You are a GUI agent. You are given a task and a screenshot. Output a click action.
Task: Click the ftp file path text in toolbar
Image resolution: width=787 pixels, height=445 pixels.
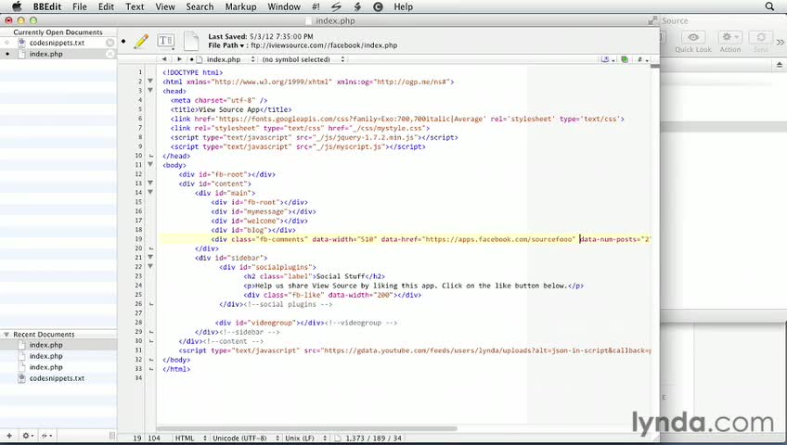tap(324, 45)
